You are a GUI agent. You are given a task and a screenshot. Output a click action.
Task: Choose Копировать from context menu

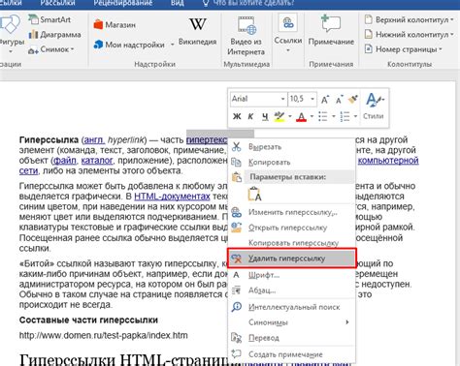292,163
